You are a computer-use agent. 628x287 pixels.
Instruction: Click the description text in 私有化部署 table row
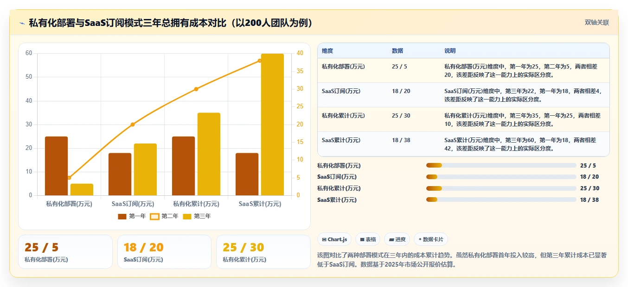pos(522,70)
